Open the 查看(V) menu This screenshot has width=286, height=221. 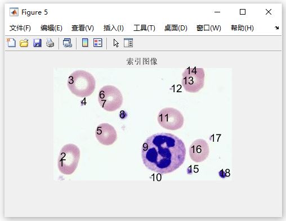click(x=83, y=28)
